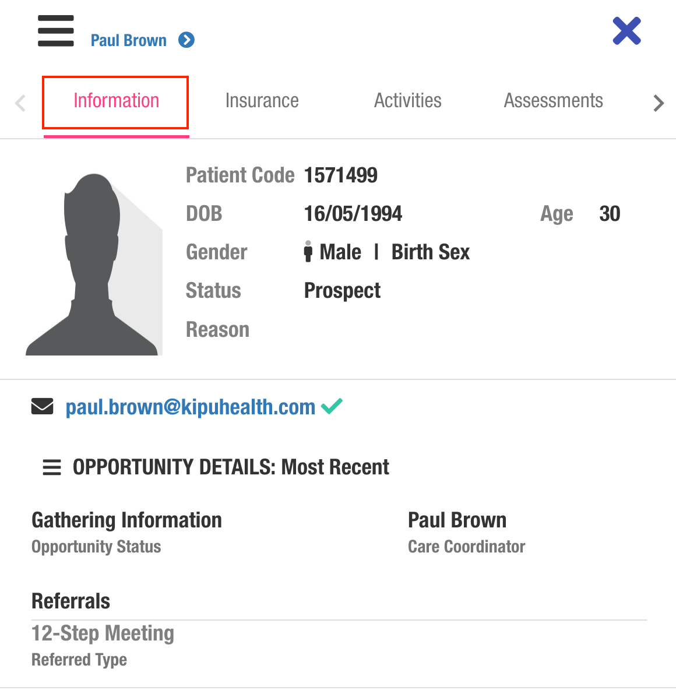Click the arrow icon beside Paul Brown

pyautogui.click(x=186, y=40)
